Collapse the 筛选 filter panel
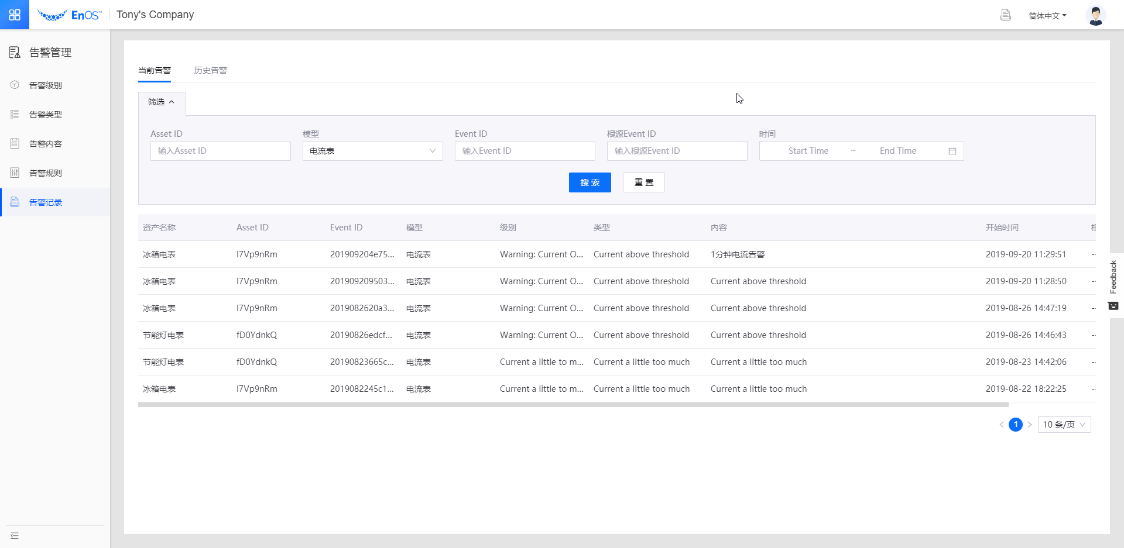1124x548 pixels. click(162, 102)
